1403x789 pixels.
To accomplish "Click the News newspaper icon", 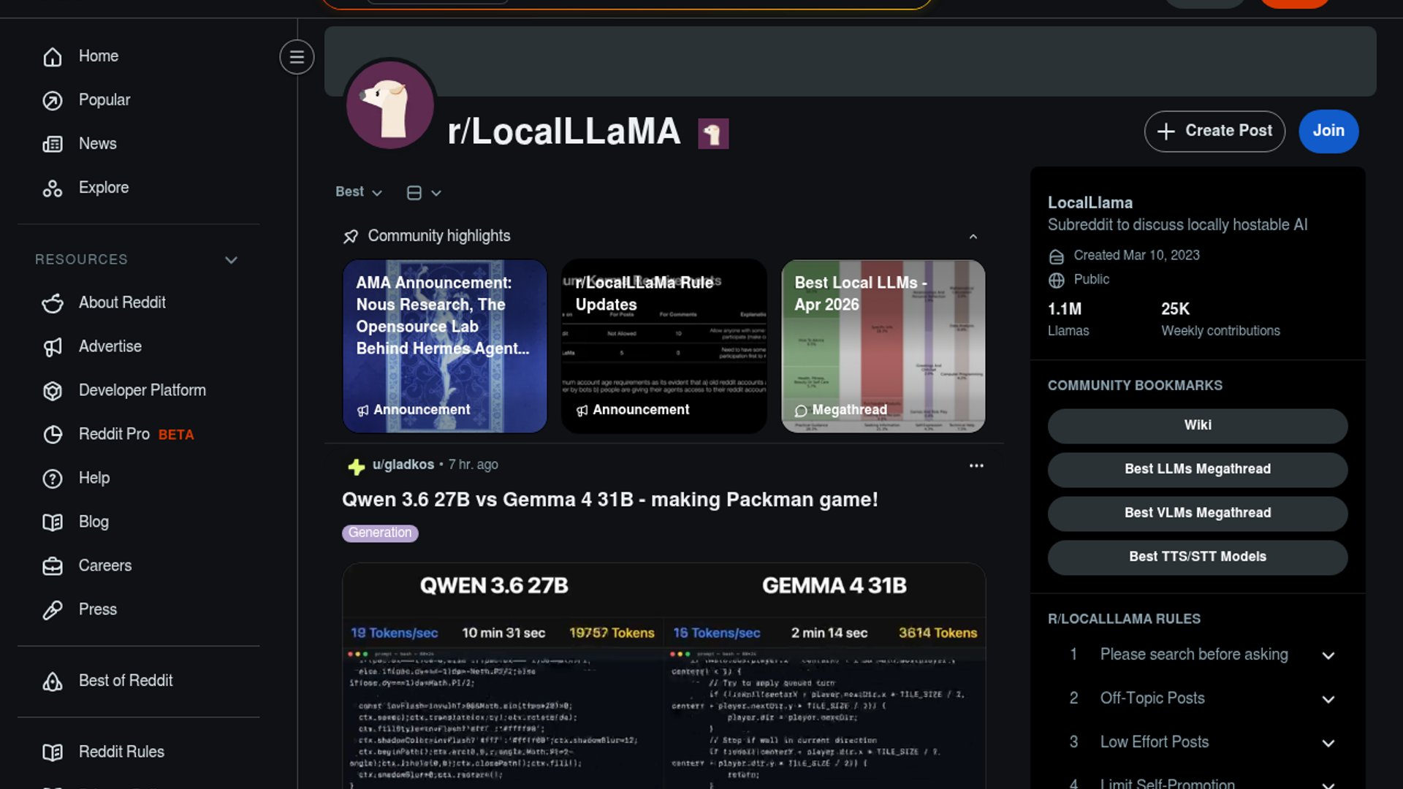I will [53, 144].
